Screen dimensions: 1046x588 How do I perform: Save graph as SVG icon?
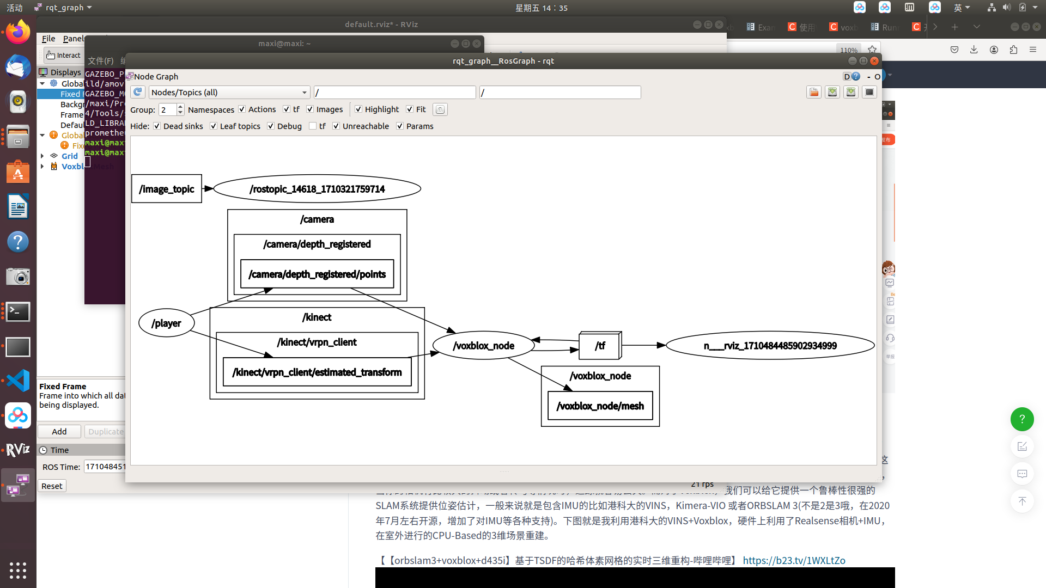(851, 92)
